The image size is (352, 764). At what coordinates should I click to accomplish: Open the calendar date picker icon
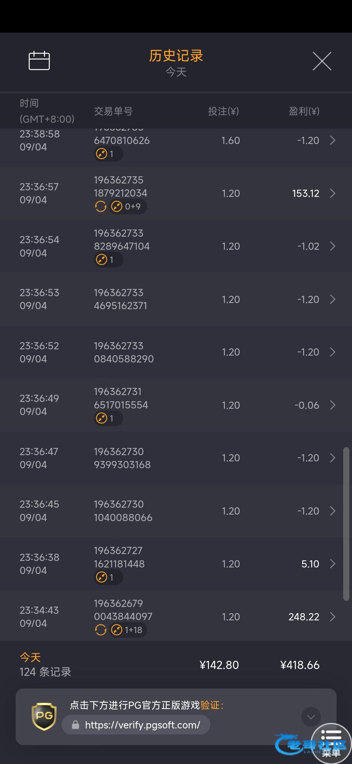39,61
